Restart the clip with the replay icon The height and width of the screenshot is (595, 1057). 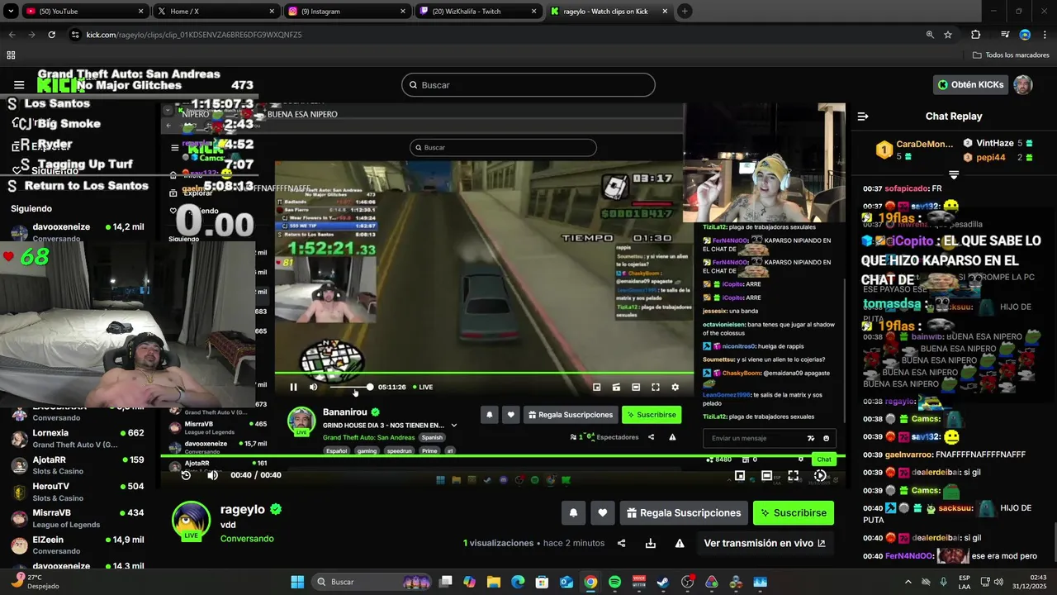(186, 475)
